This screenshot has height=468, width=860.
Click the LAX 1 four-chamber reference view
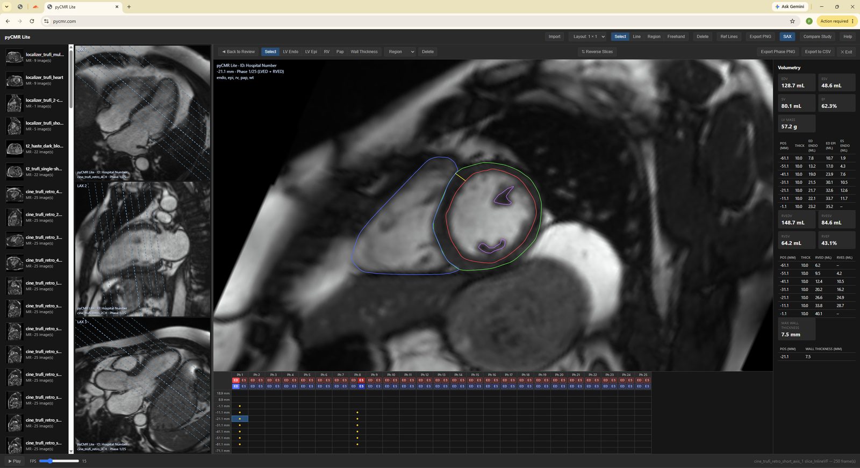(142, 113)
